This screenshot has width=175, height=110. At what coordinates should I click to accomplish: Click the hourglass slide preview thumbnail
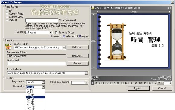(134, 41)
